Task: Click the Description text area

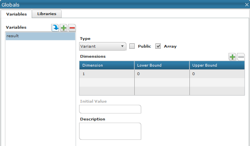Action: click(110, 131)
